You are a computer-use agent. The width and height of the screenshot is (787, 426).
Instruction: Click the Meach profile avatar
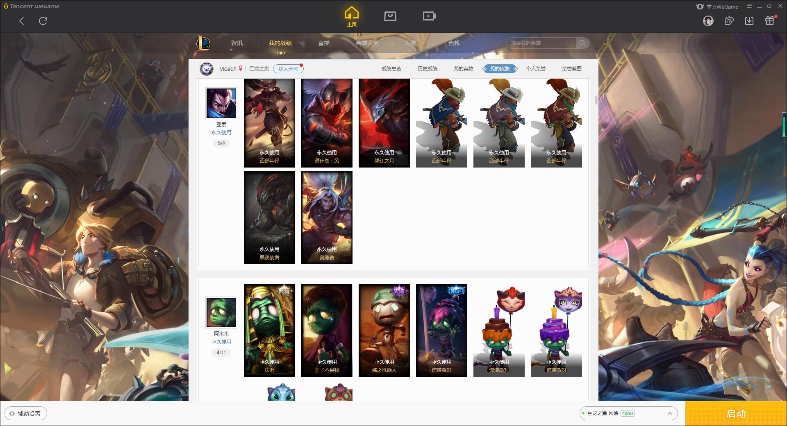(x=207, y=69)
